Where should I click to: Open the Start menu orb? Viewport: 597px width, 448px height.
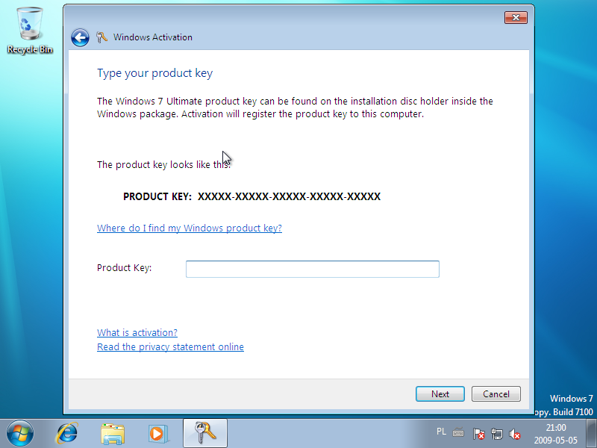point(20,433)
